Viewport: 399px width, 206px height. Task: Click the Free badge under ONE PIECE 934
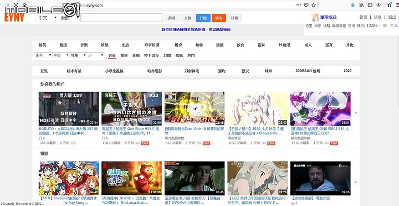pyautogui.click(x=334, y=143)
